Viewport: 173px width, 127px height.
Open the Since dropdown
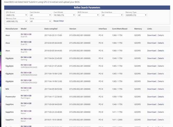(40, 21)
